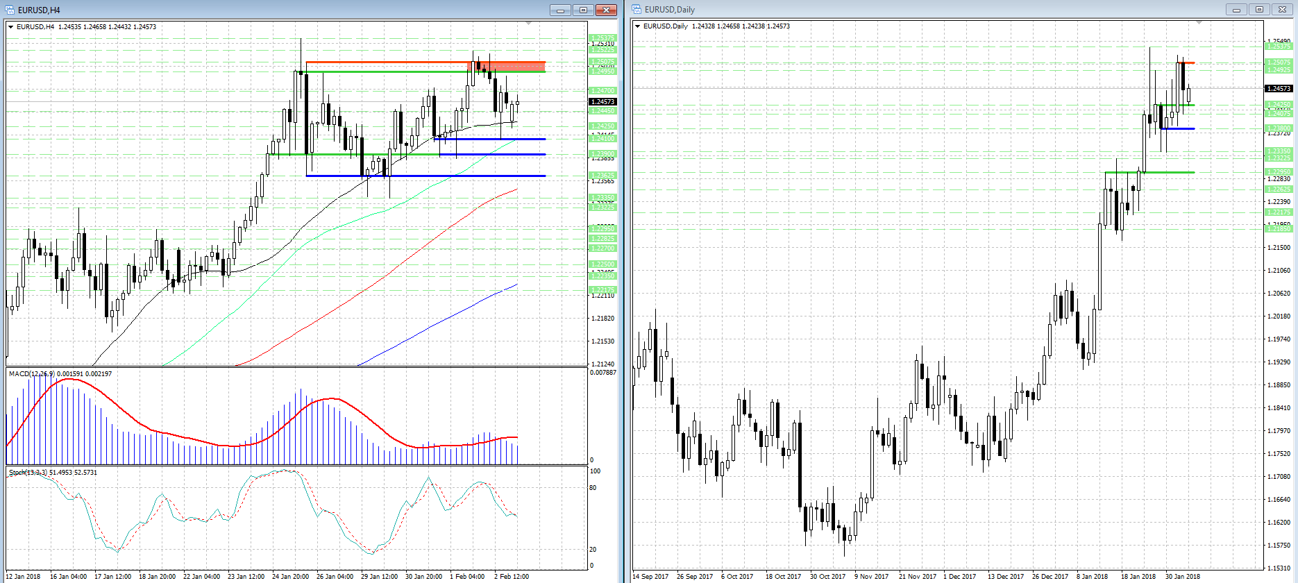1298x583 pixels.
Task: Click the 1.21240 price on H4 scale
Action: 602,364
